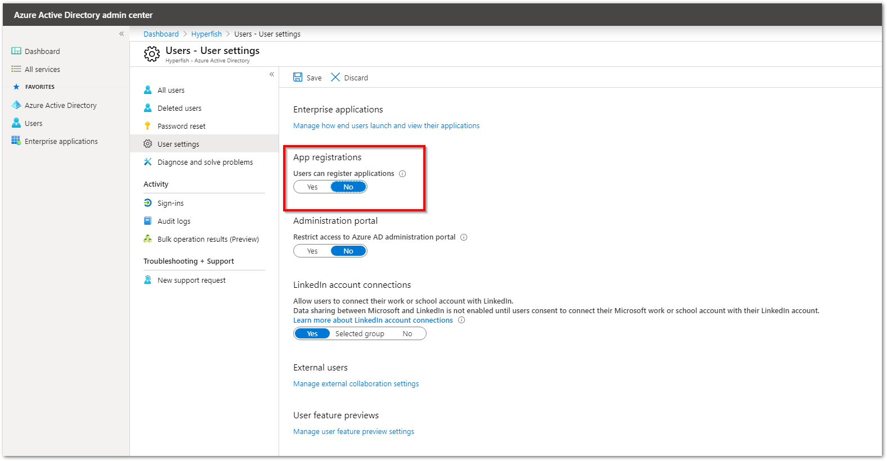Click the Save floppy disk icon

[x=298, y=78]
